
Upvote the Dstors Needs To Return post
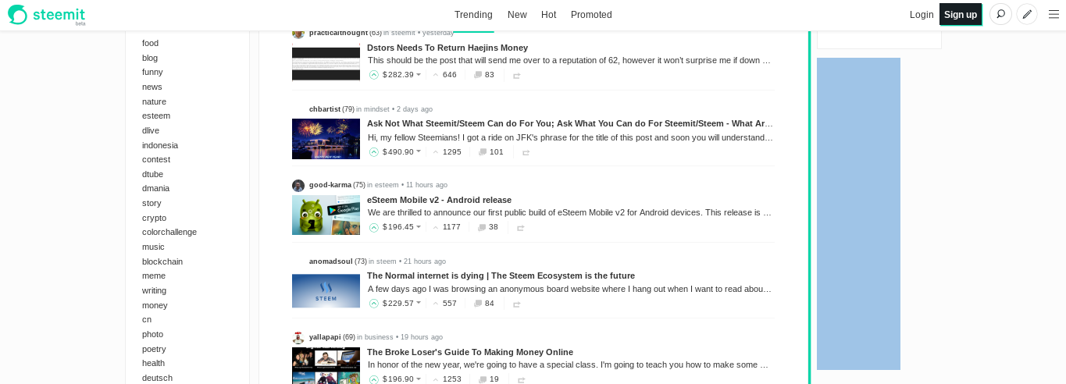pyautogui.click(x=374, y=75)
